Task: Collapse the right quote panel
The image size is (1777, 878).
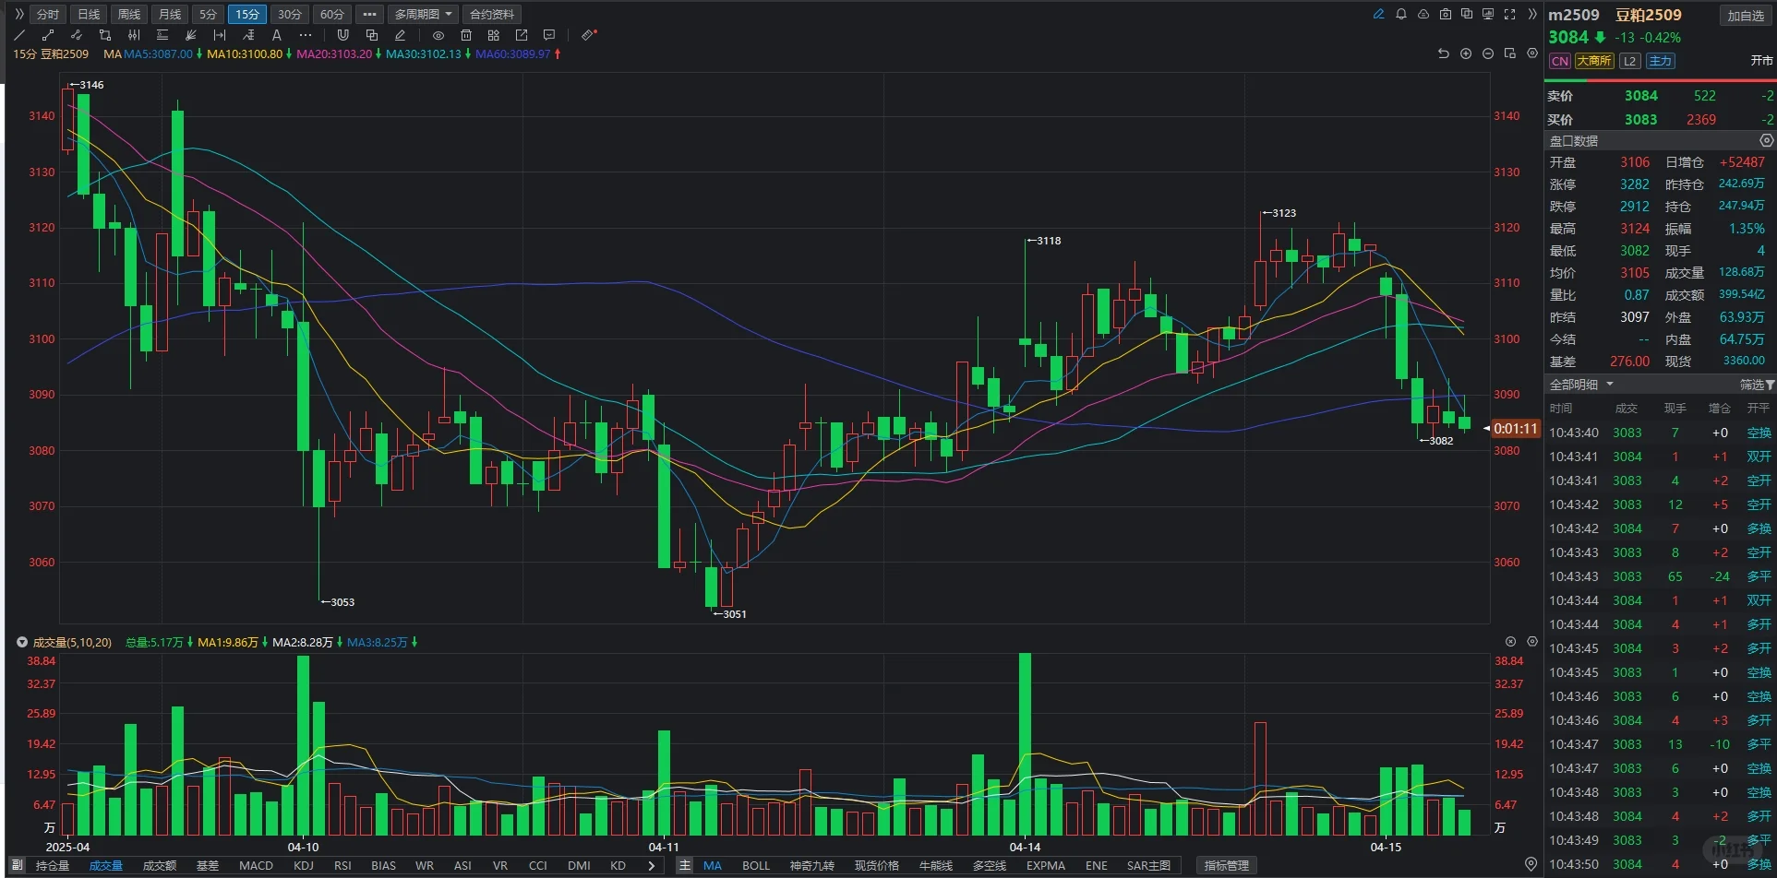Action: pyautogui.click(x=1532, y=14)
